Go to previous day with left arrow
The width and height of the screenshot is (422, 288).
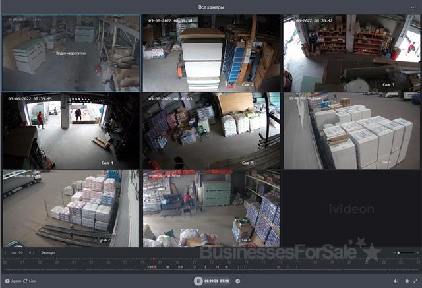coord(5,252)
